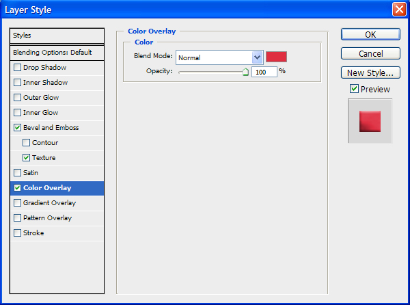Enable the Contour checkbox
The width and height of the screenshot is (410, 305).
click(27, 143)
